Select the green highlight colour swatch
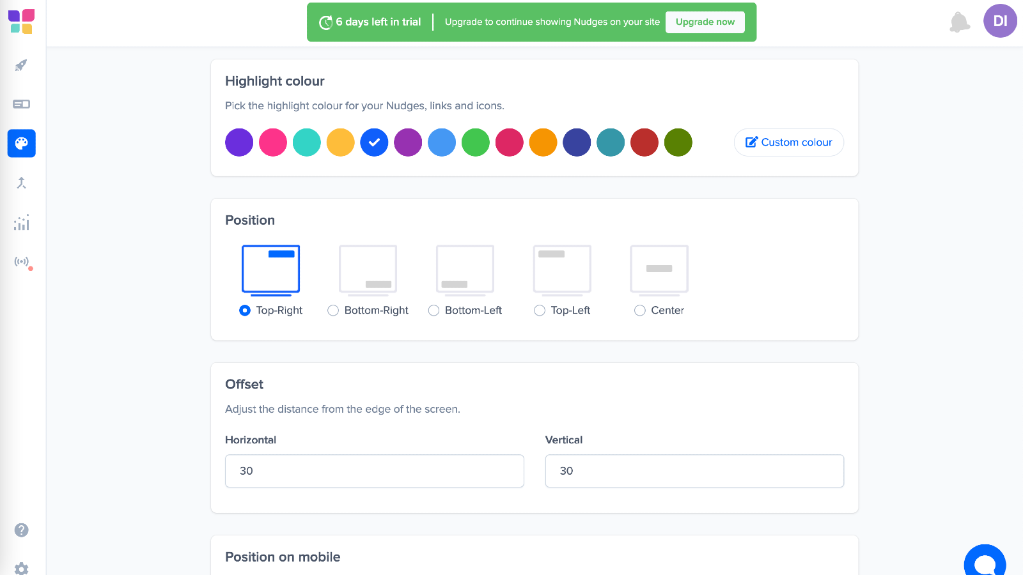This screenshot has width=1023, height=575. tap(475, 142)
